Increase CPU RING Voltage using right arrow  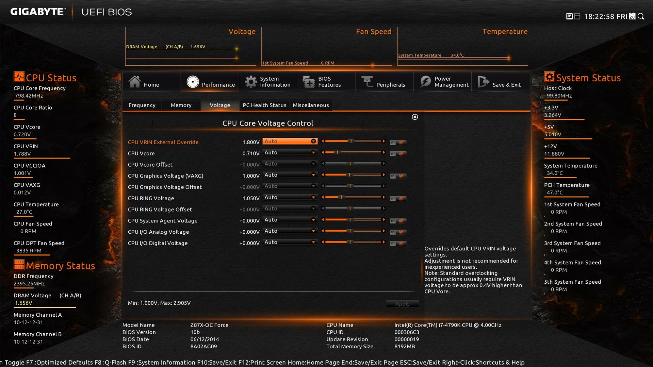coord(384,197)
